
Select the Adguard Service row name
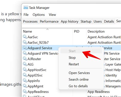pos(40,48)
